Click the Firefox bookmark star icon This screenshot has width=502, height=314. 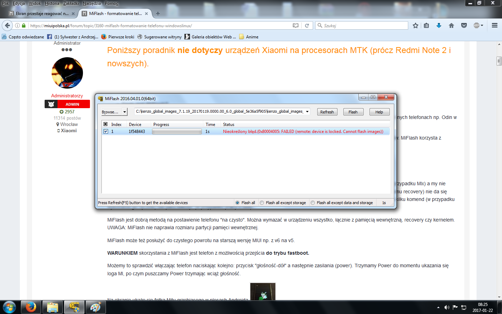[x=415, y=25]
